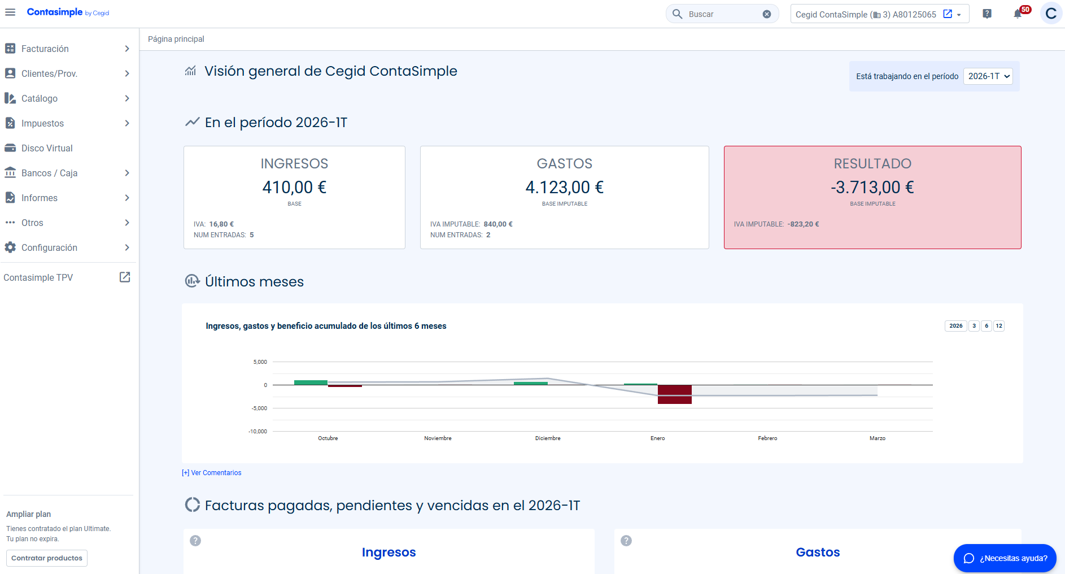The width and height of the screenshot is (1065, 574).
Task: Click the help icon on Ingresos card
Action: click(195, 541)
